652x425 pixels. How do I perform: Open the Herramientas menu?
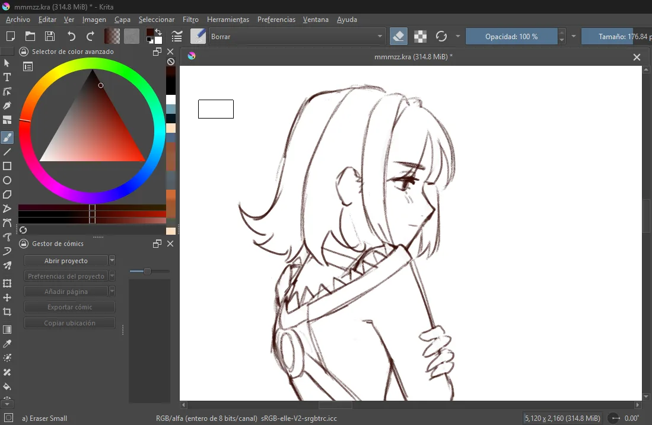(228, 20)
